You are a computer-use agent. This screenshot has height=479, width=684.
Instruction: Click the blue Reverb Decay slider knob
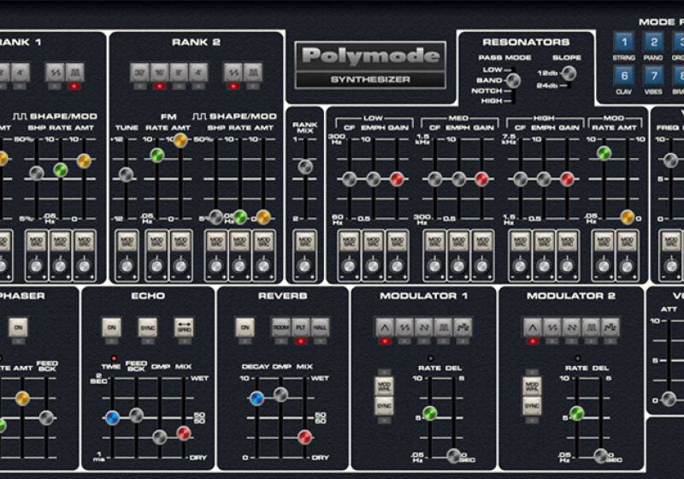[x=256, y=398]
